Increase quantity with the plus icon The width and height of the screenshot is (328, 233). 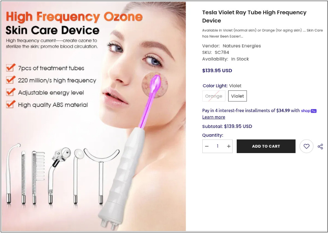click(229, 146)
